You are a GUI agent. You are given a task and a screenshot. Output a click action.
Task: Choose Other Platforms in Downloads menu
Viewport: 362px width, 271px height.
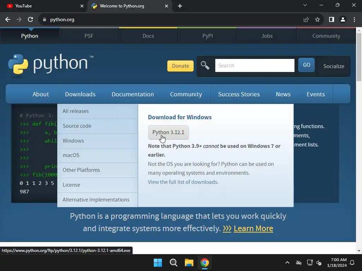(98, 170)
